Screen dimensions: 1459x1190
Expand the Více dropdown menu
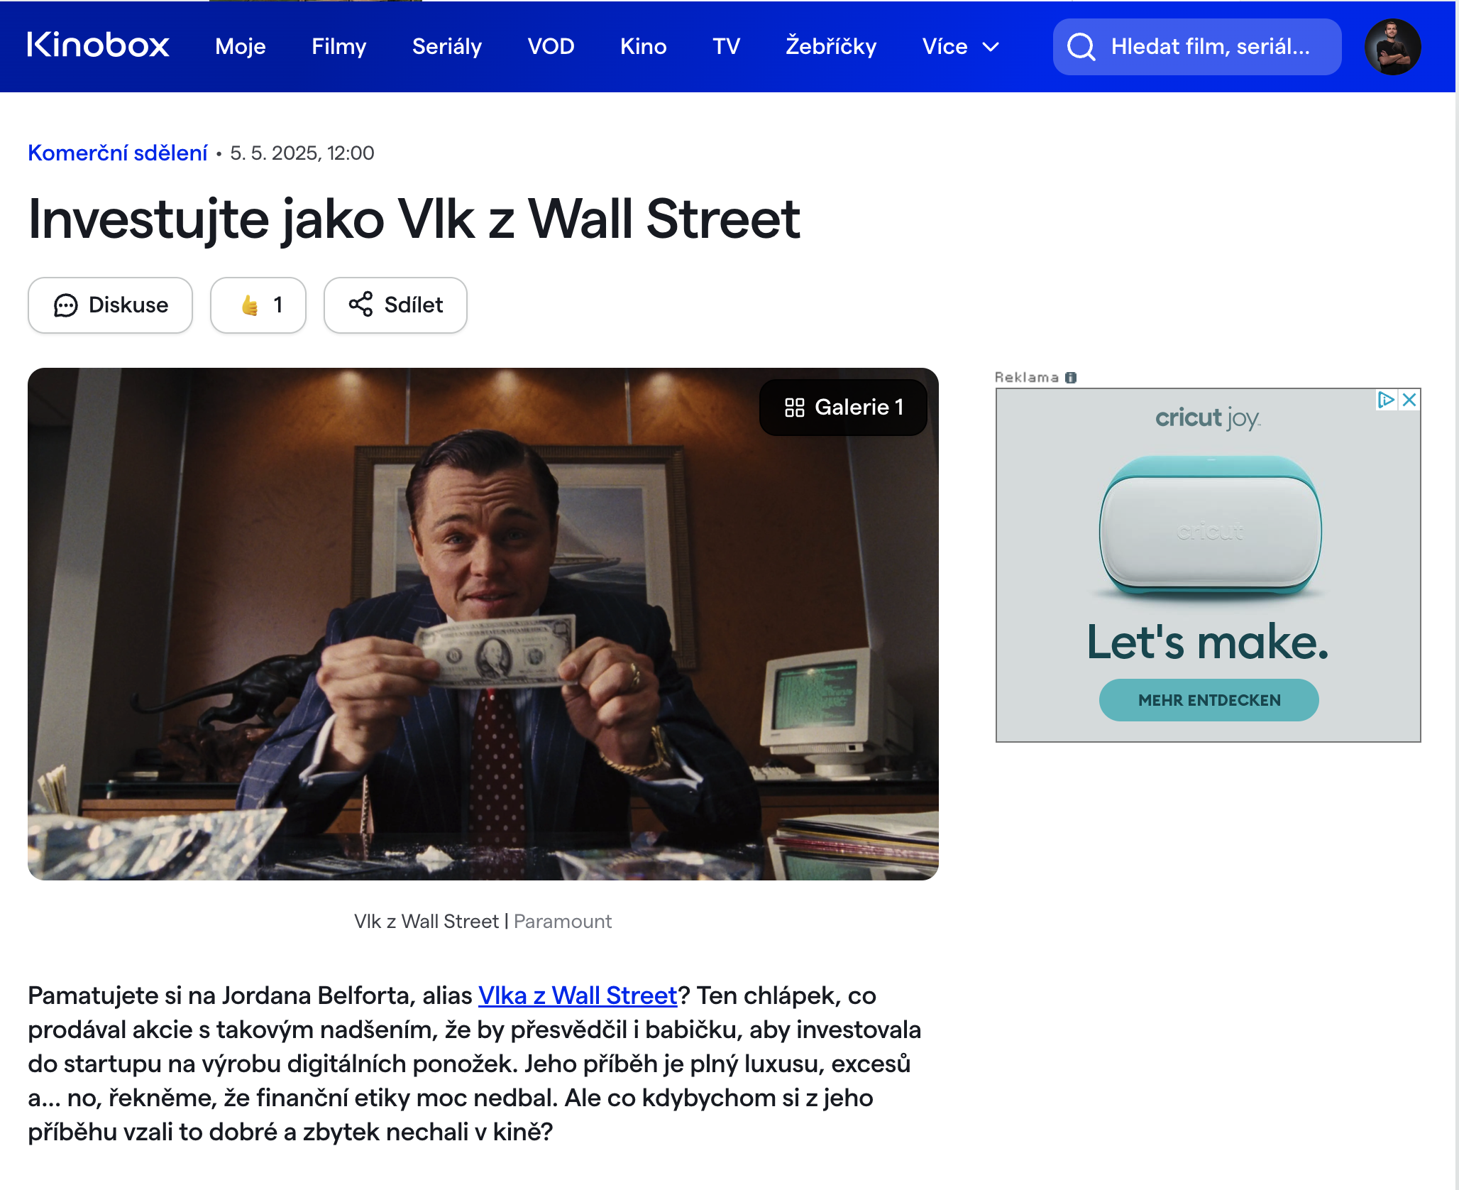click(x=960, y=47)
